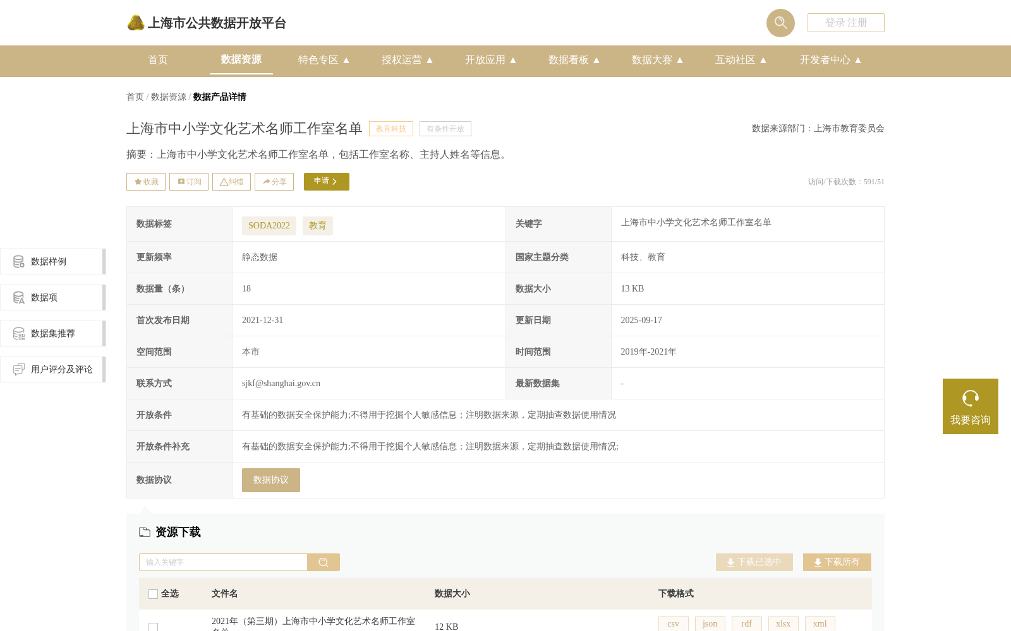Viewport: 1011px width, 631px height.
Task: Click the 分享 share button
Action: click(x=274, y=182)
